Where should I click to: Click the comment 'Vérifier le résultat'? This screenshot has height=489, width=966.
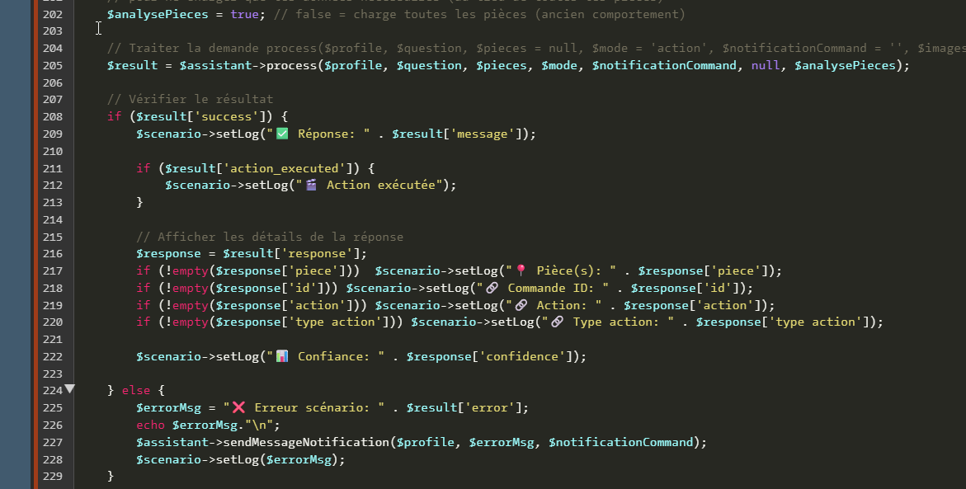(x=191, y=99)
